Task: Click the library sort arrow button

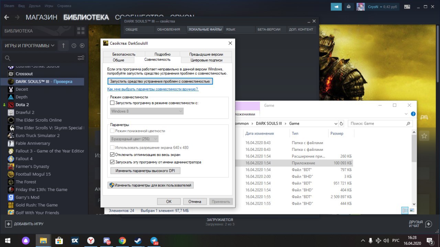Action: 63,46
